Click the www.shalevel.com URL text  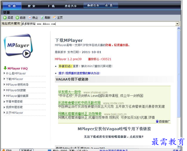95,92
